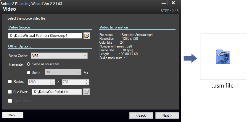Click the 'Frame rate : 30 [fps]' text

116,50
